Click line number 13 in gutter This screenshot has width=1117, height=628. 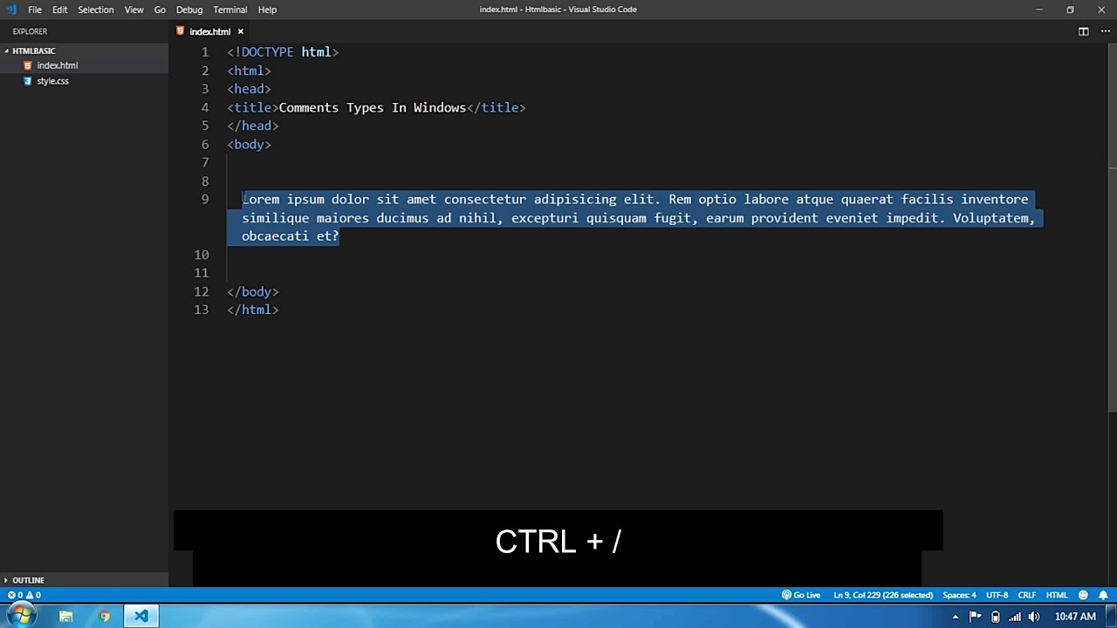click(202, 310)
